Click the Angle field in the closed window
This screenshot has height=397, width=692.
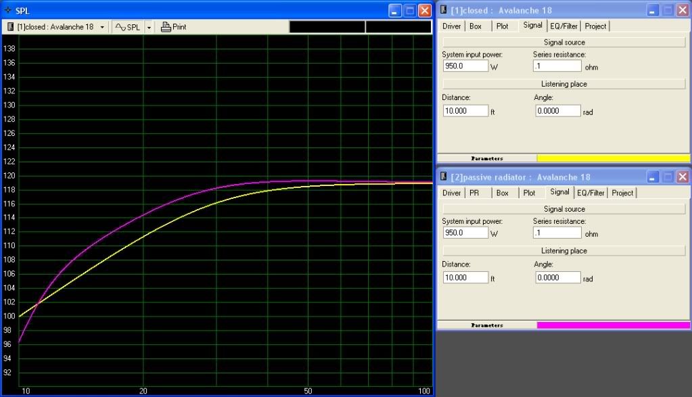558,111
